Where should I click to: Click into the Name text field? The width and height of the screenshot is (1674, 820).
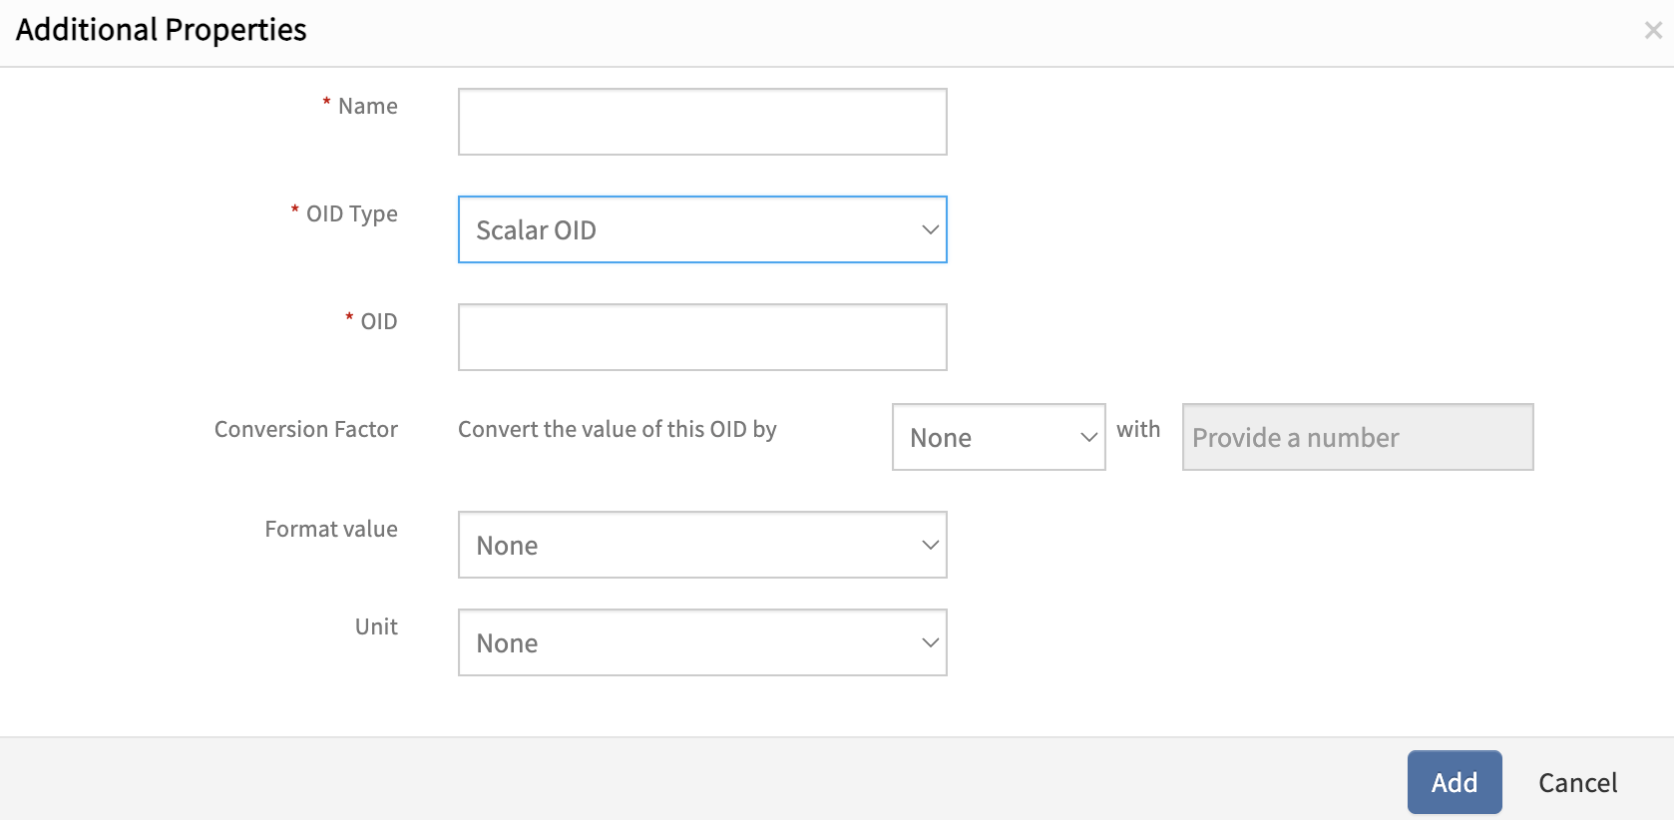pos(701,122)
